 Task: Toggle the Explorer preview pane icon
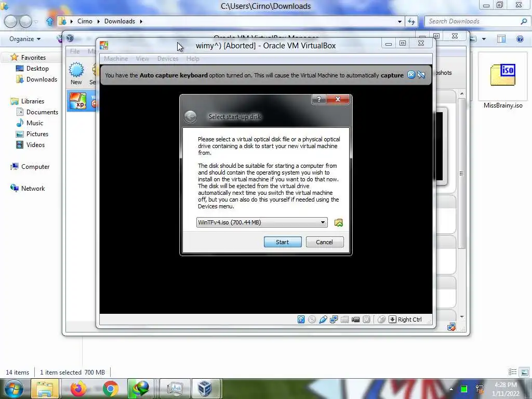pyautogui.click(x=501, y=39)
